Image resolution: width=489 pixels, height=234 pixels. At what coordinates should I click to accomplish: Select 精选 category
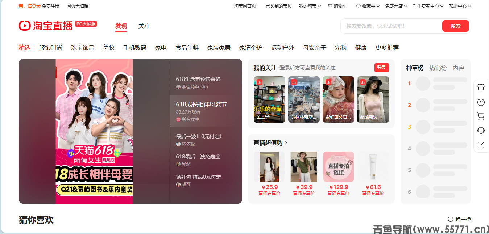click(x=25, y=48)
